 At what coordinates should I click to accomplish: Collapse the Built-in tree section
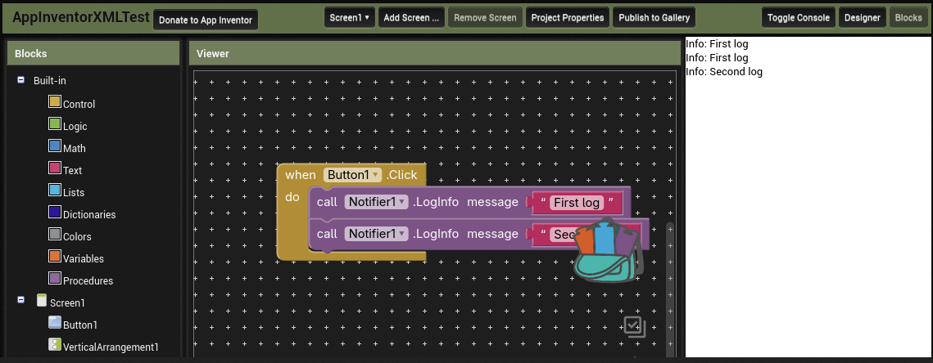pos(20,80)
